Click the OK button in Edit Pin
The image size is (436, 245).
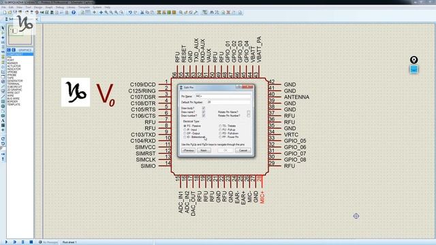click(x=225, y=150)
